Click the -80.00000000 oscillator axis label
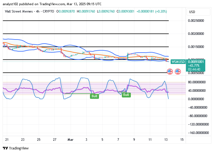 198,116
